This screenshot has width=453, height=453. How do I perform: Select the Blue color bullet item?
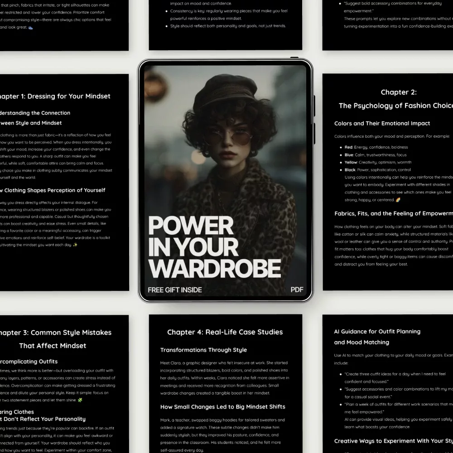pos(376,155)
